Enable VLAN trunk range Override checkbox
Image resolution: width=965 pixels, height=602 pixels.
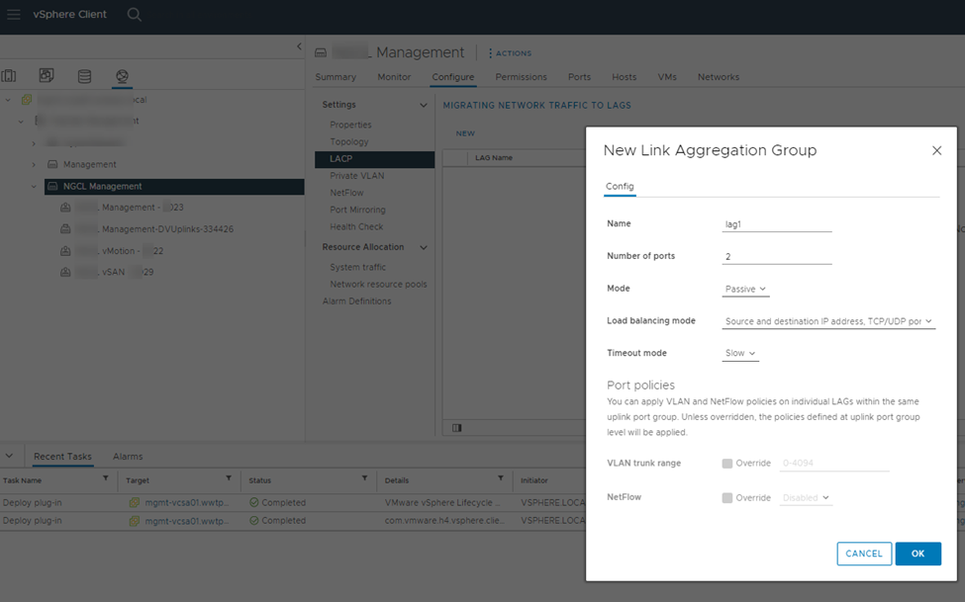coord(727,464)
